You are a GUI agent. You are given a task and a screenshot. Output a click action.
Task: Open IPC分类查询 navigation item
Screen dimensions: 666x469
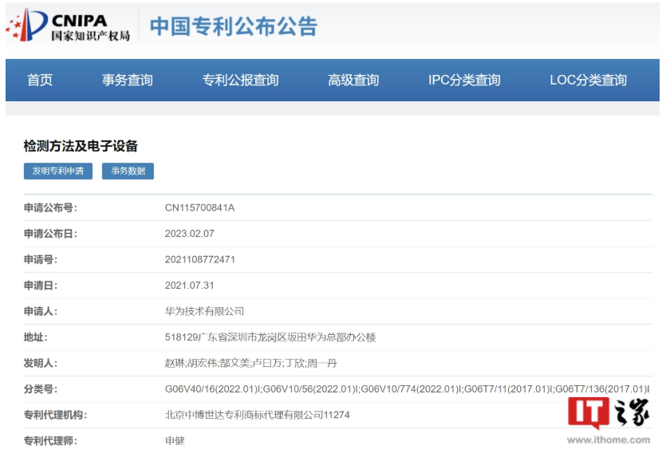(464, 80)
